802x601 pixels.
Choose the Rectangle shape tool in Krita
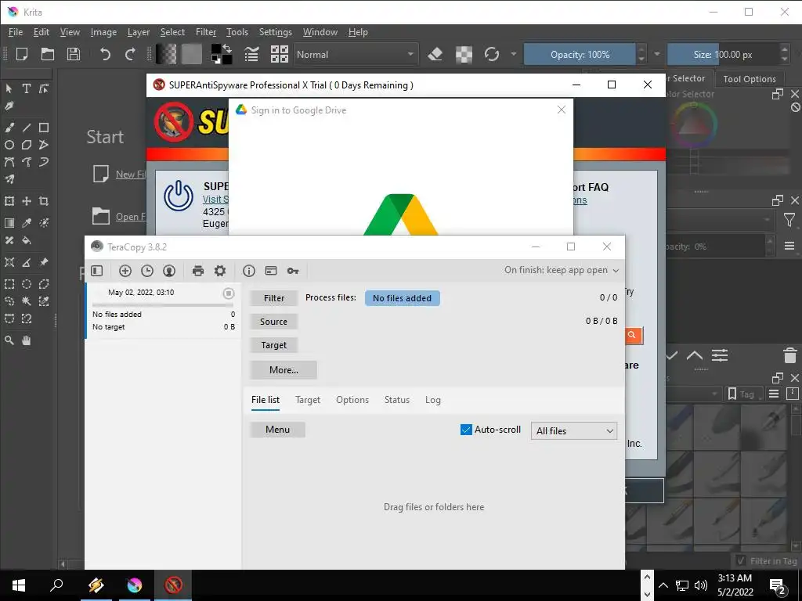click(x=44, y=128)
